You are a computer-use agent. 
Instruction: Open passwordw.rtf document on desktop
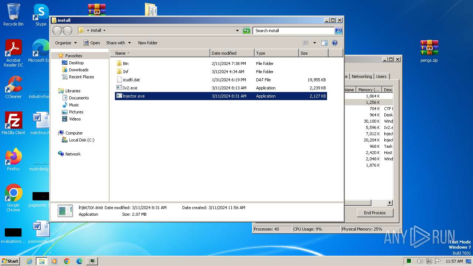41,232
